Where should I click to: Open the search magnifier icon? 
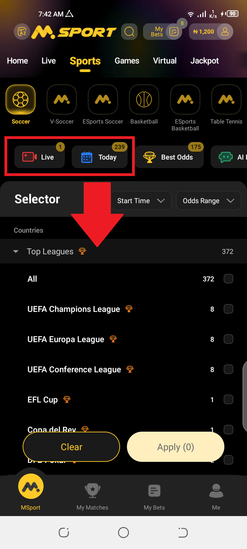click(x=129, y=32)
